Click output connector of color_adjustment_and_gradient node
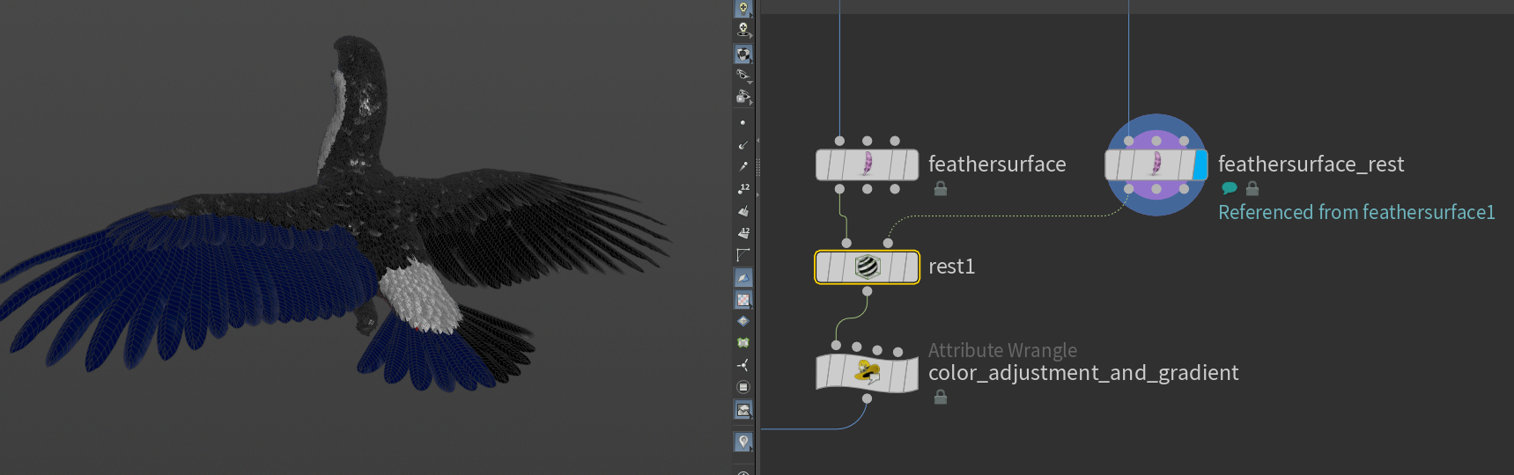The height and width of the screenshot is (475, 1514). coord(867,398)
